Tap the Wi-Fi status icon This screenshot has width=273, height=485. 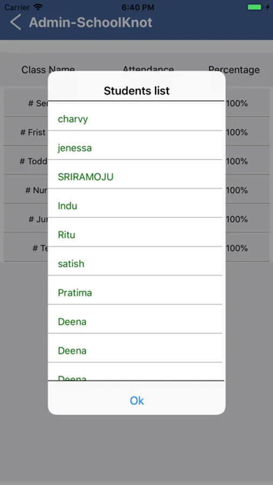coord(38,7)
